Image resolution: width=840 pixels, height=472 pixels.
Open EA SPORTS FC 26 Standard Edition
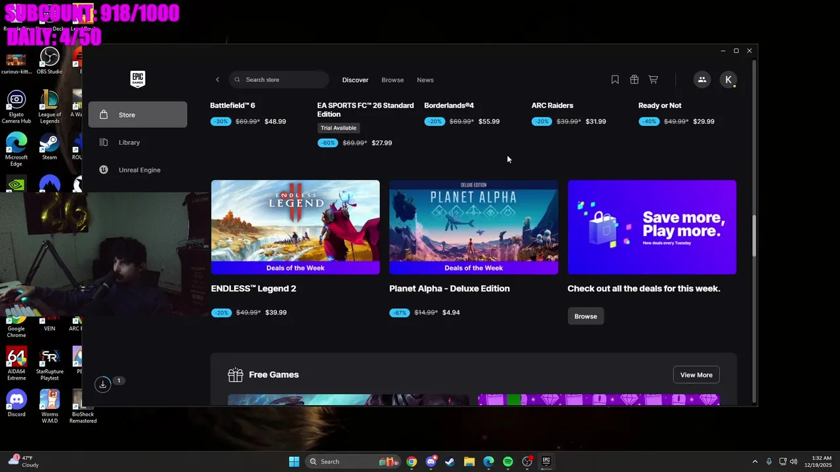coord(366,109)
